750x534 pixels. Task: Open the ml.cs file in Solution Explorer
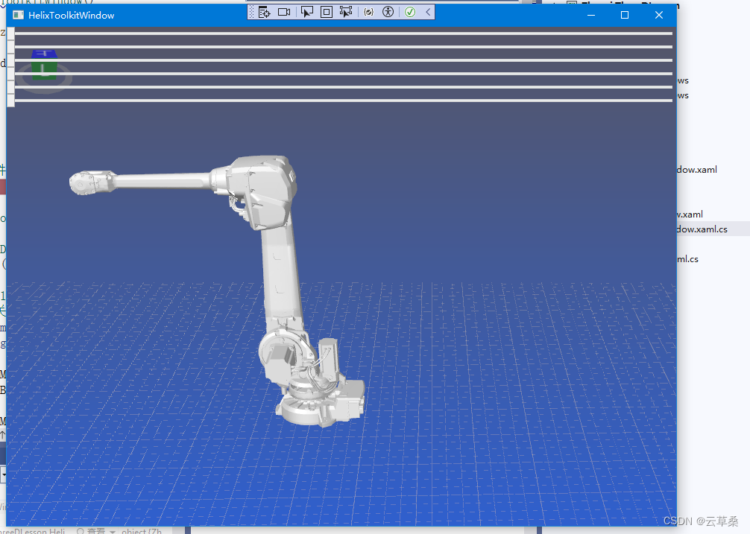(688, 258)
